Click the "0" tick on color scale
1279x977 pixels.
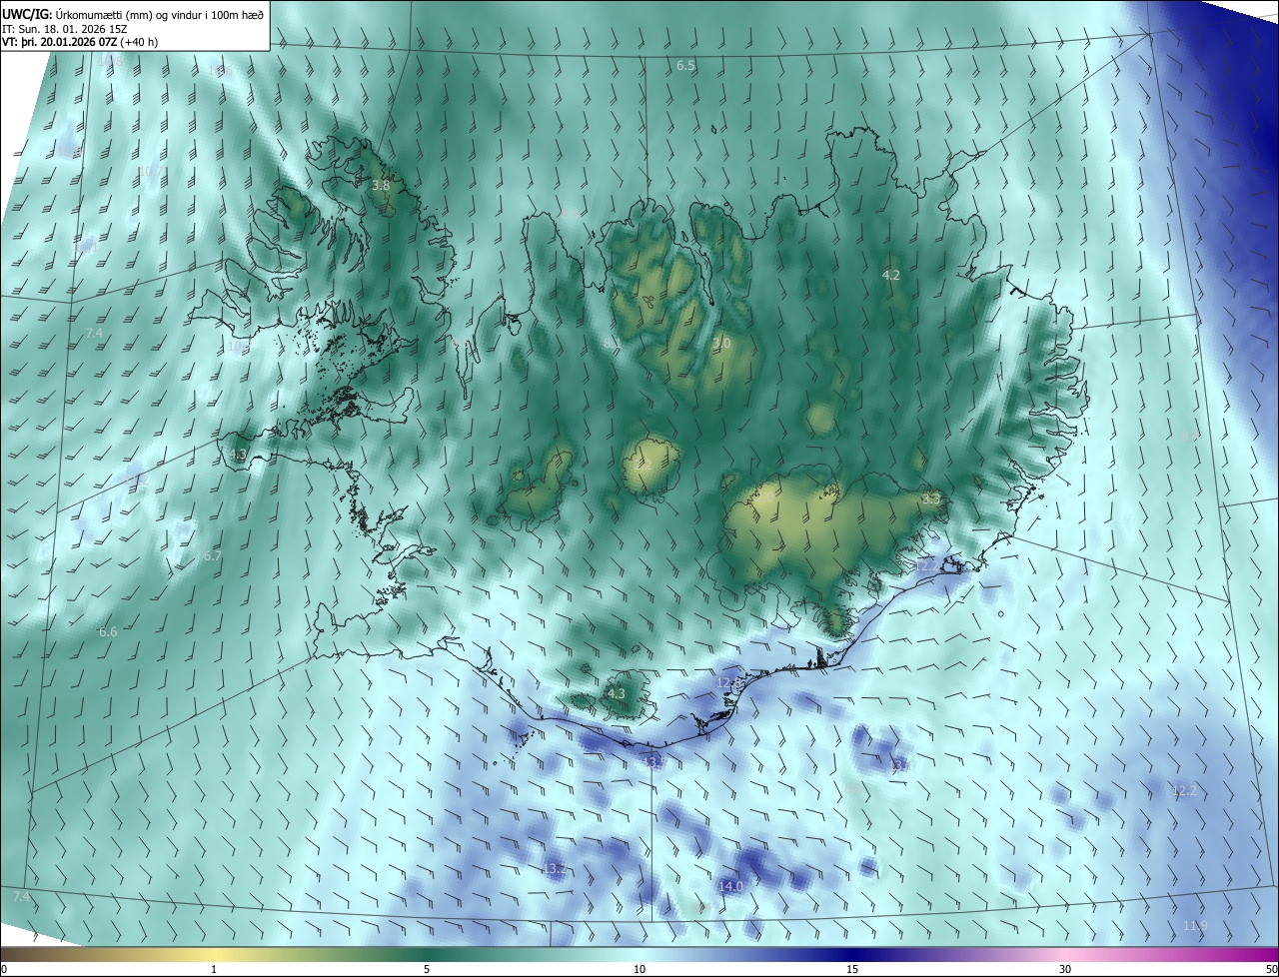[3, 970]
